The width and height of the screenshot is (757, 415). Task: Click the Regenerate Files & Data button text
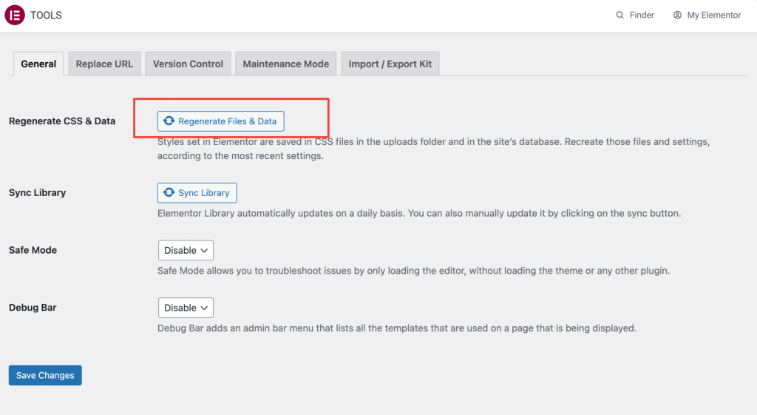point(227,121)
